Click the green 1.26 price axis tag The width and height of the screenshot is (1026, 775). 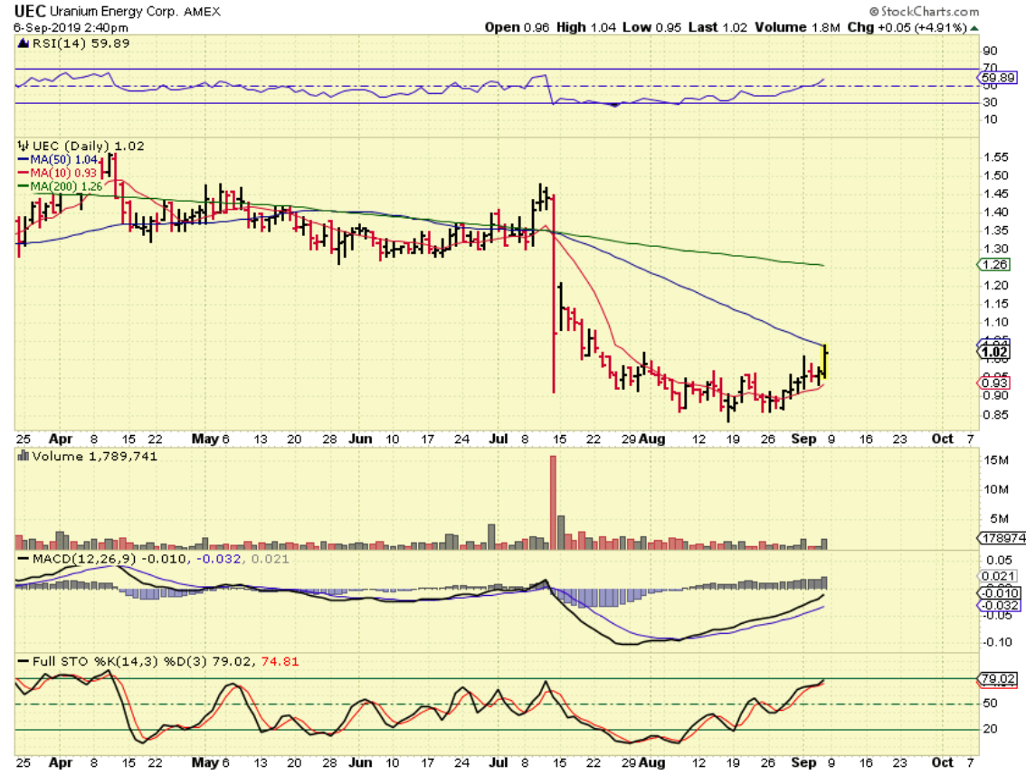coord(994,265)
